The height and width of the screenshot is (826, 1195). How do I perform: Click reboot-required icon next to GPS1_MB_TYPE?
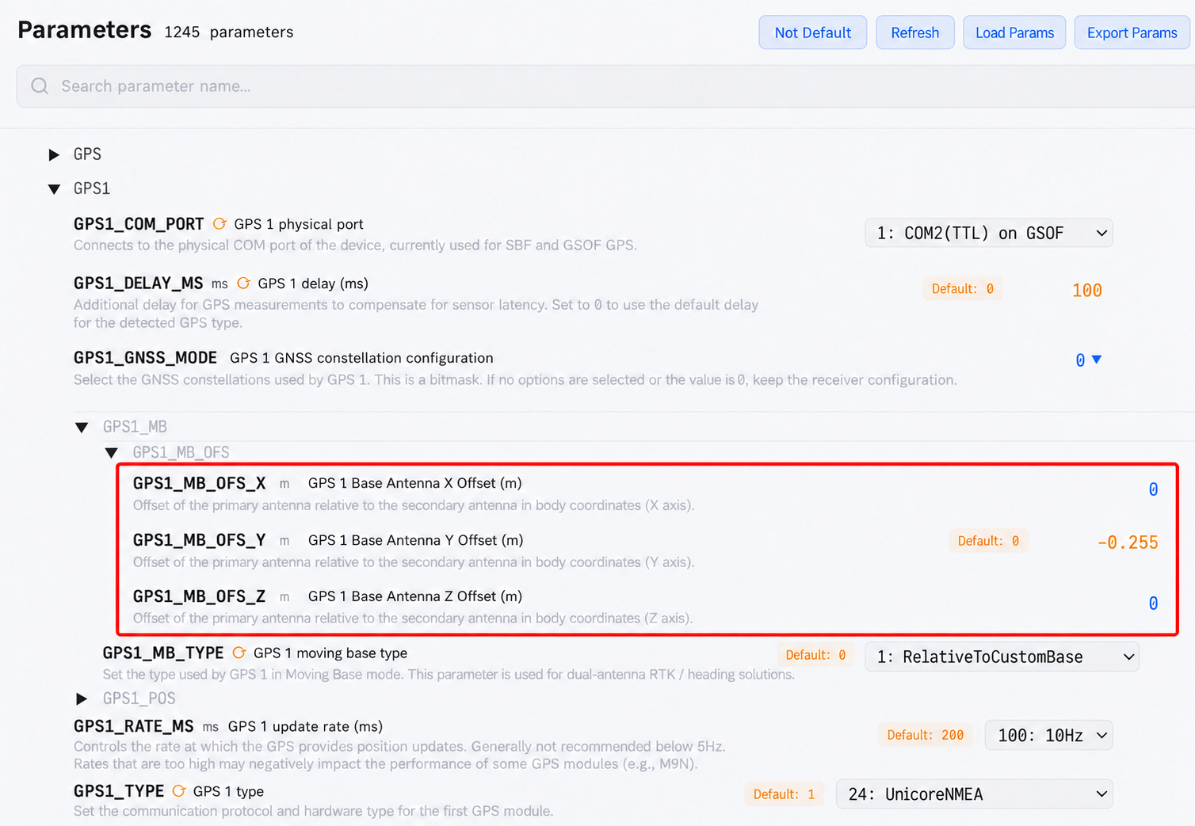239,653
